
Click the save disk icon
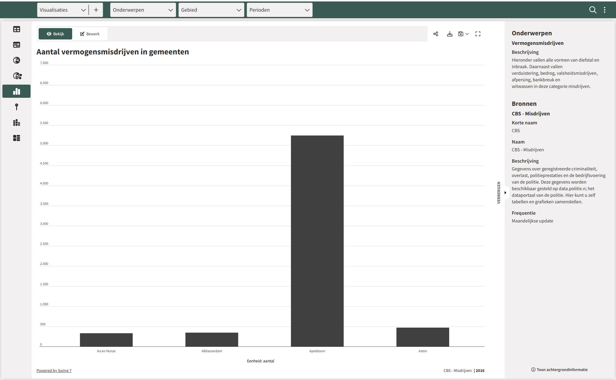coord(461,34)
